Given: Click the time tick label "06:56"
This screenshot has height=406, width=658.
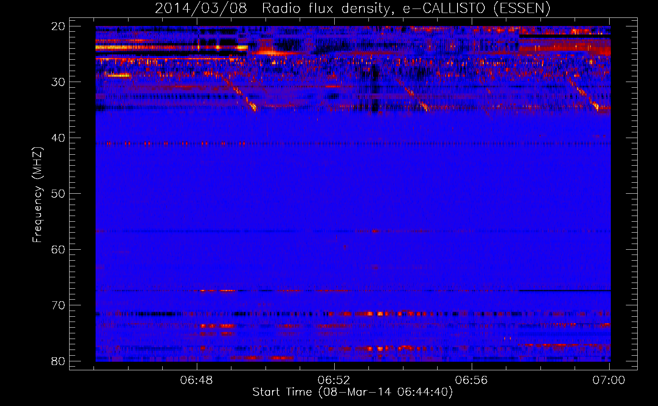Looking at the screenshot, I should point(471,380).
